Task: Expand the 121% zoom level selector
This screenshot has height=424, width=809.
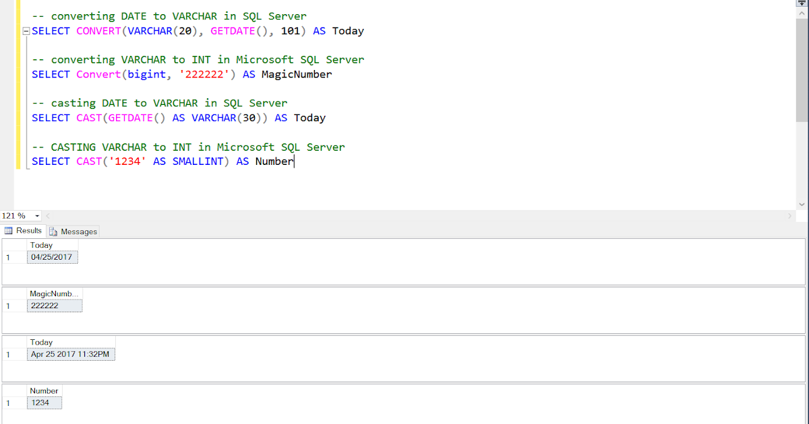Action: click(x=37, y=215)
